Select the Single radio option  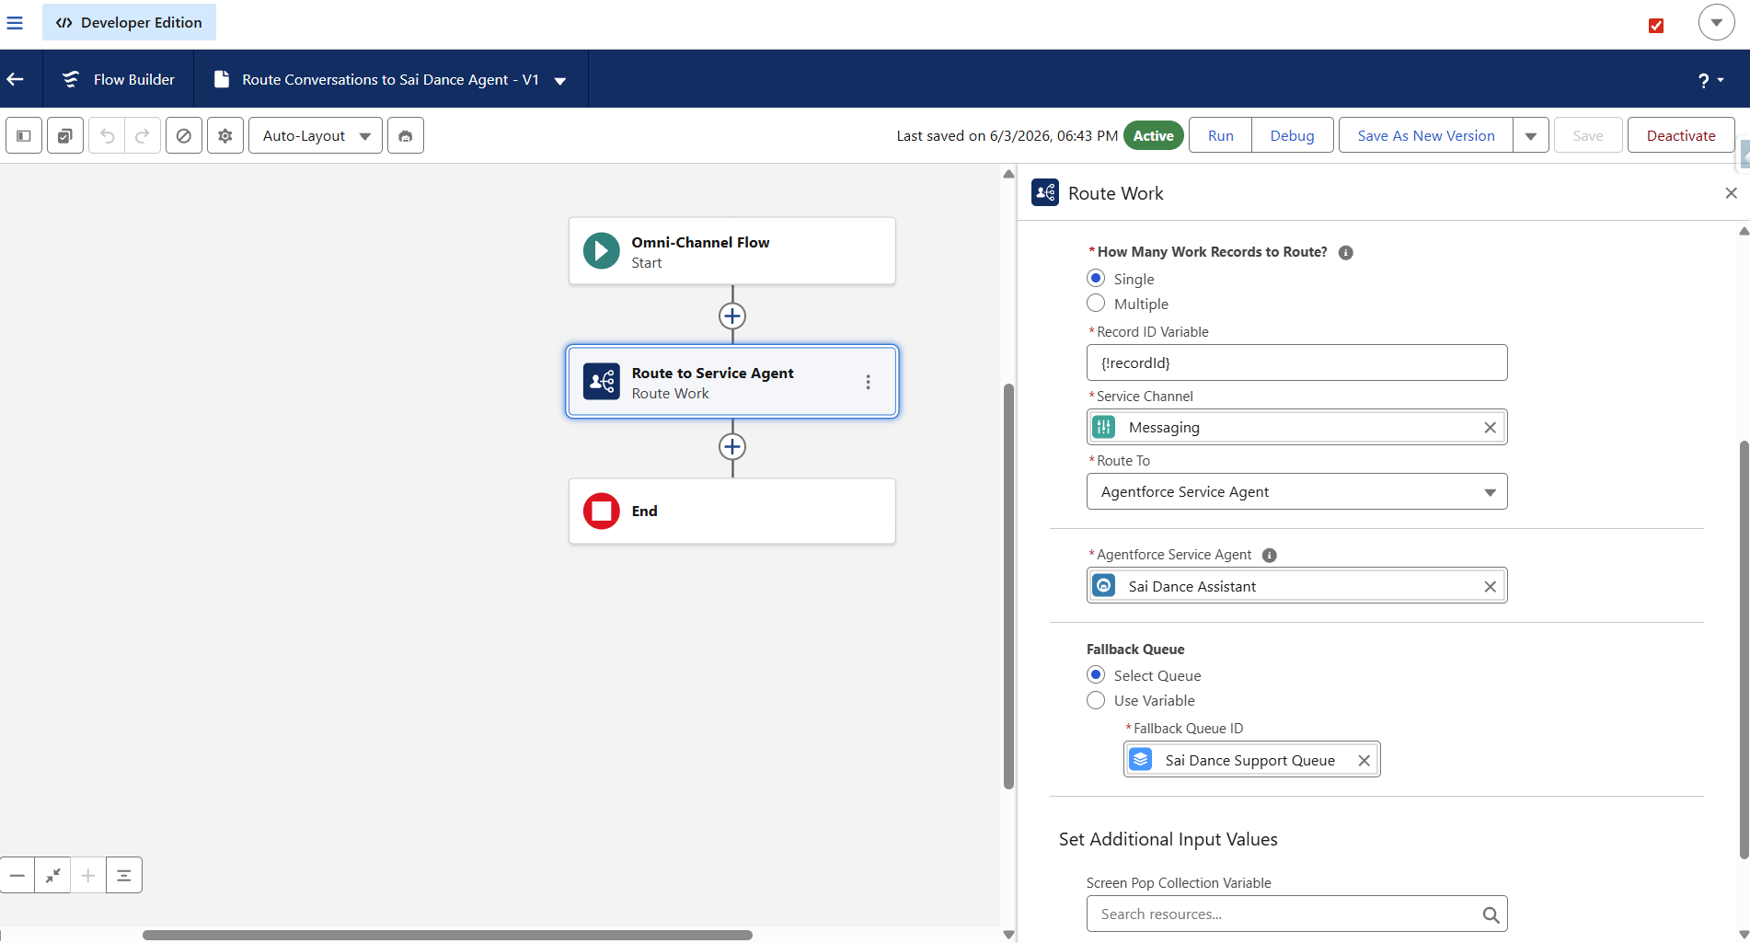click(x=1096, y=278)
